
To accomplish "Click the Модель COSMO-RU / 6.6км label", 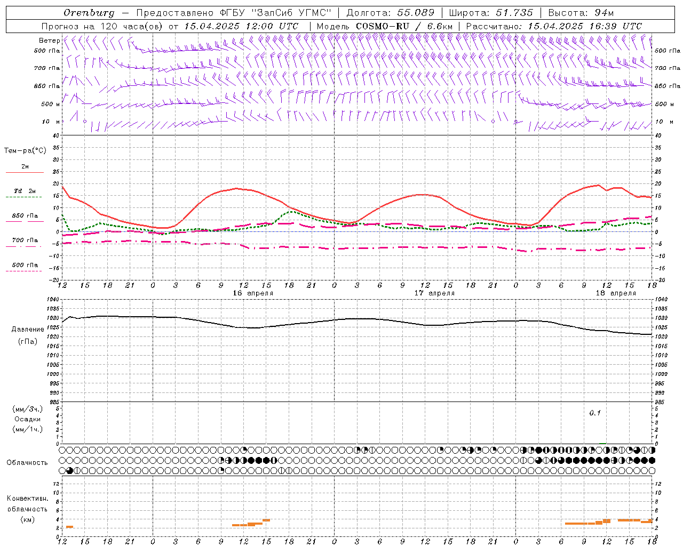I will (384, 26).
